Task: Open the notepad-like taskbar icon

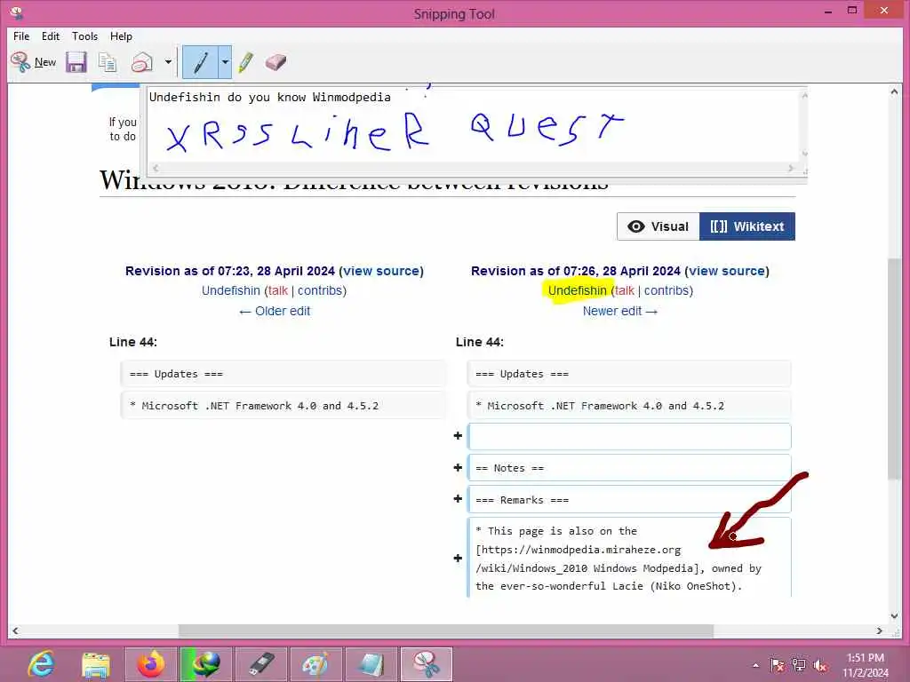Action: pyautogui.click(x=371, y=664)
